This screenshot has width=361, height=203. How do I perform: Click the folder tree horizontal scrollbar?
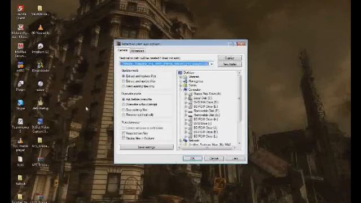(207, 148)
